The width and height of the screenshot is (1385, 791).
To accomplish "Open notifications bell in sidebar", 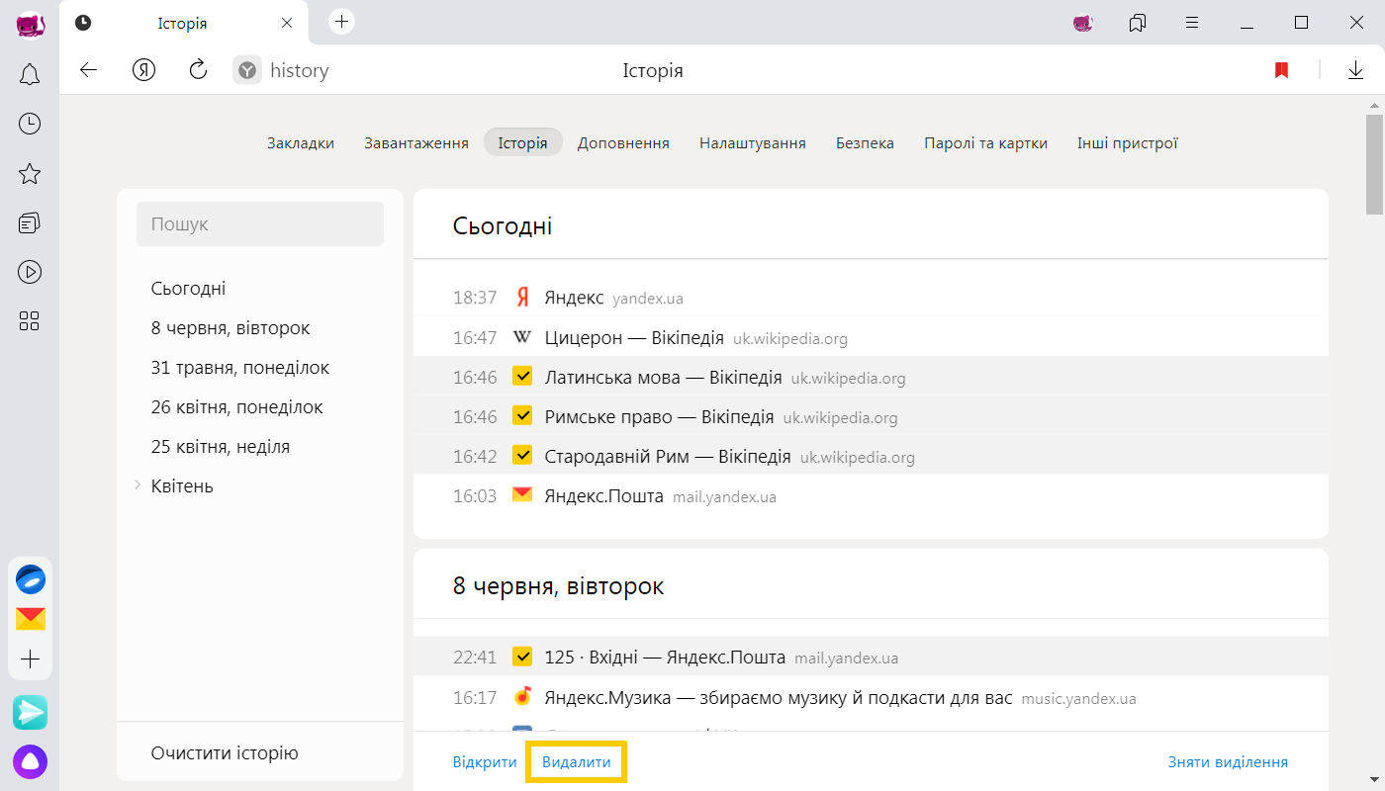I will [x=30, y=74].
